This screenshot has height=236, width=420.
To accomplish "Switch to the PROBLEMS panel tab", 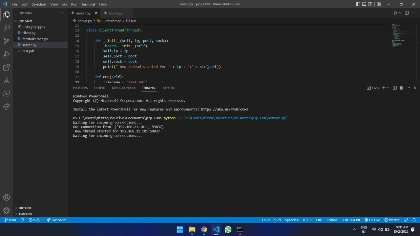I will click(80, 88).
